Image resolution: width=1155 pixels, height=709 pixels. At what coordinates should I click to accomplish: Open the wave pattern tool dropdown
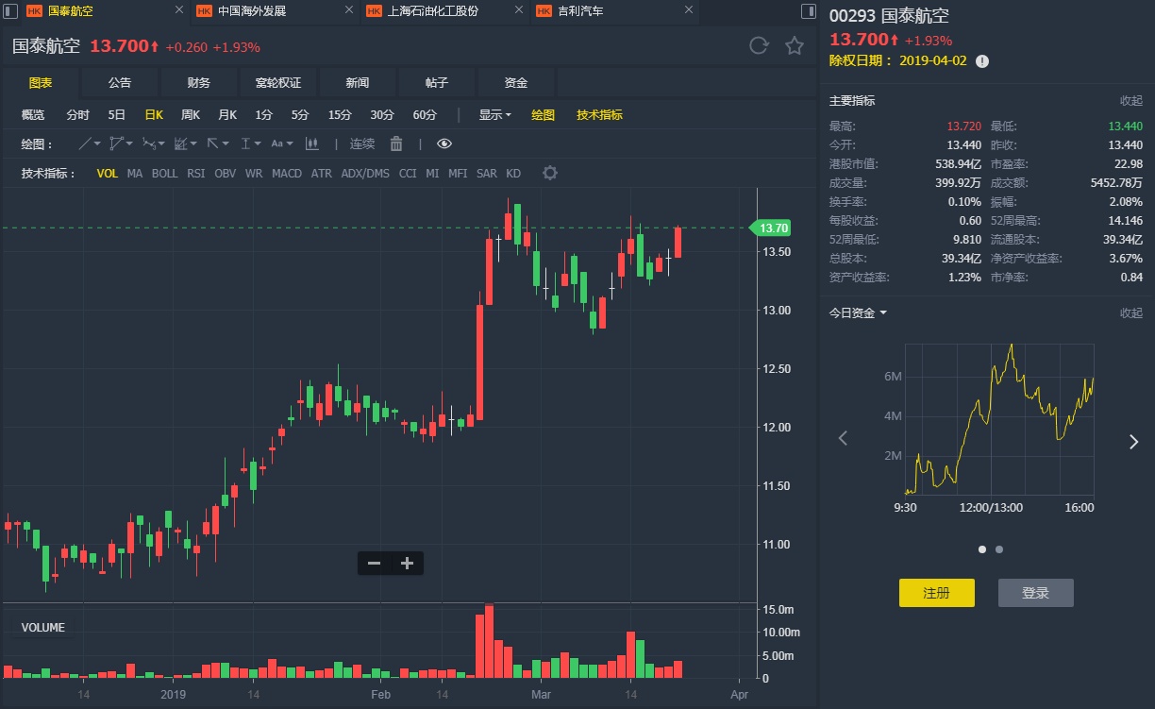(x=154, y=143)
